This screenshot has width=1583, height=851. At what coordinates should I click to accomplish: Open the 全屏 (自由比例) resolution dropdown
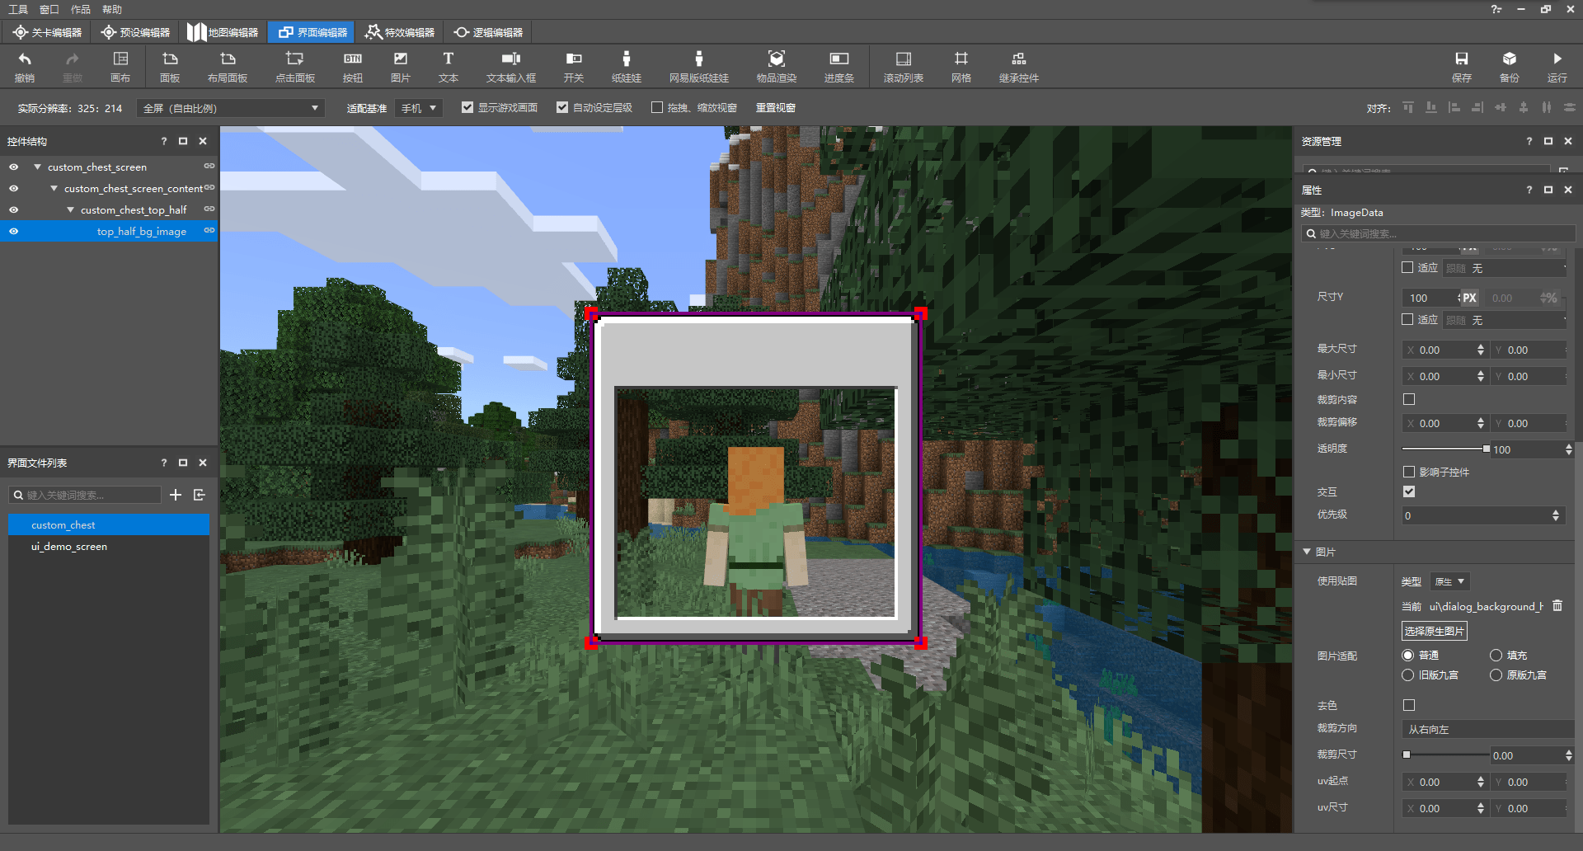point(231,108)
